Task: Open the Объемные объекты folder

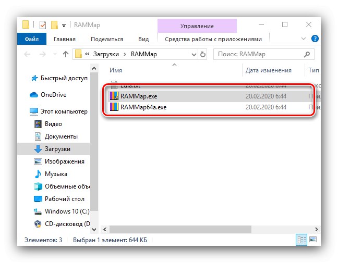Action: point(67,186)
